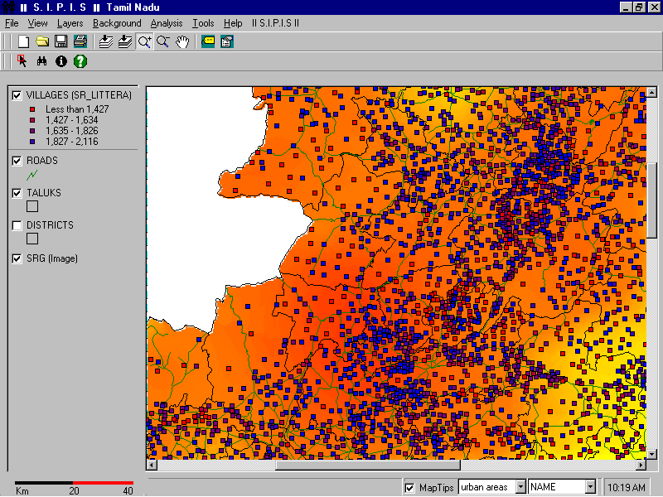Click the '1,635 - 1,826' legend swatch
Image resolution: width=663 pixels, height=497 pixels.
(32, 131)
